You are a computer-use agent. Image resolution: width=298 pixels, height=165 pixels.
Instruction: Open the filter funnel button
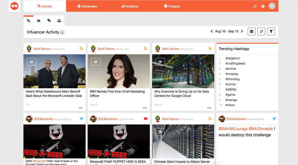271,31
